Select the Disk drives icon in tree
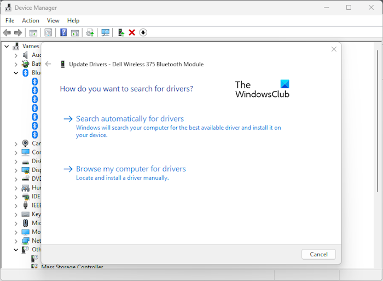This screenshot has height=281, width=383. (25, 162)
